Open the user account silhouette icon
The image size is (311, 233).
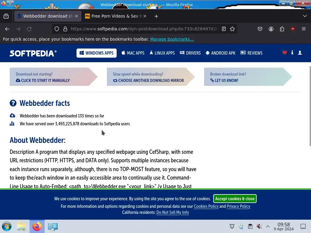[300, 53]
